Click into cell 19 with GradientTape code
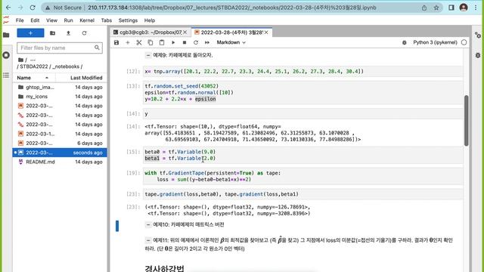 click(303, 176)
